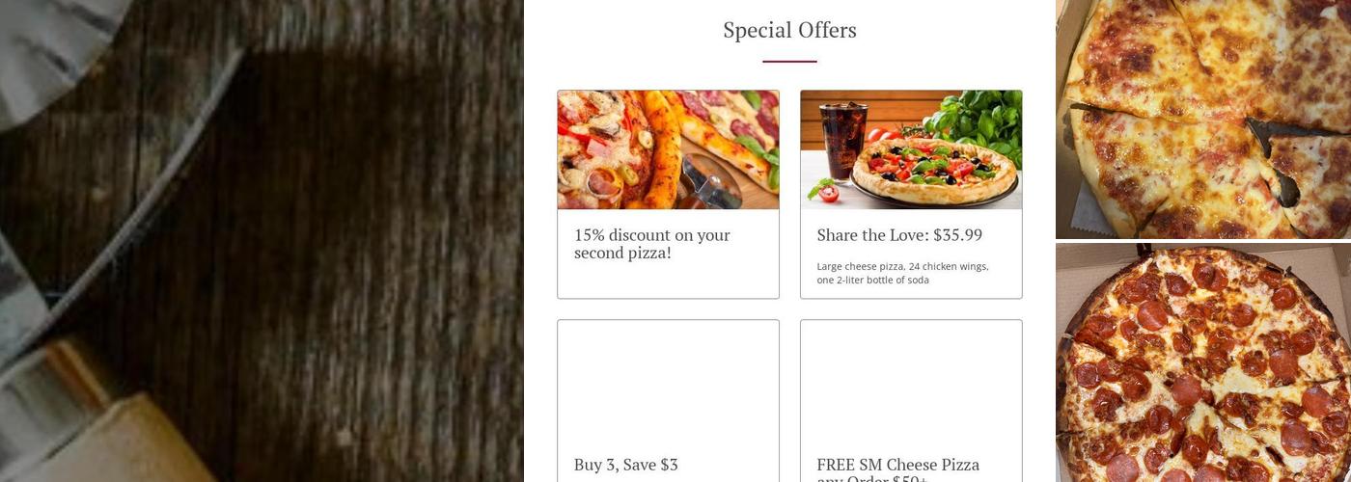Click the pizza server in cheese pizza photo
Viewport: 1351px width, 482px height.
(x=1279, y=154)
